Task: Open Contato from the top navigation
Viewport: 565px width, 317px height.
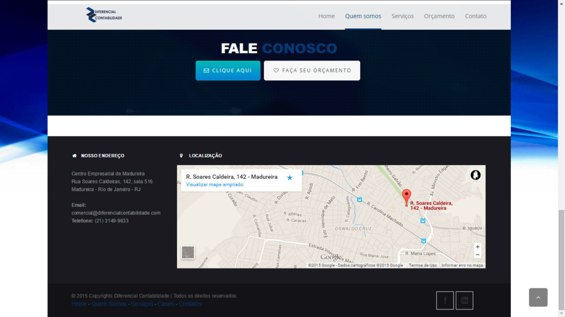Action: (476, 16)
